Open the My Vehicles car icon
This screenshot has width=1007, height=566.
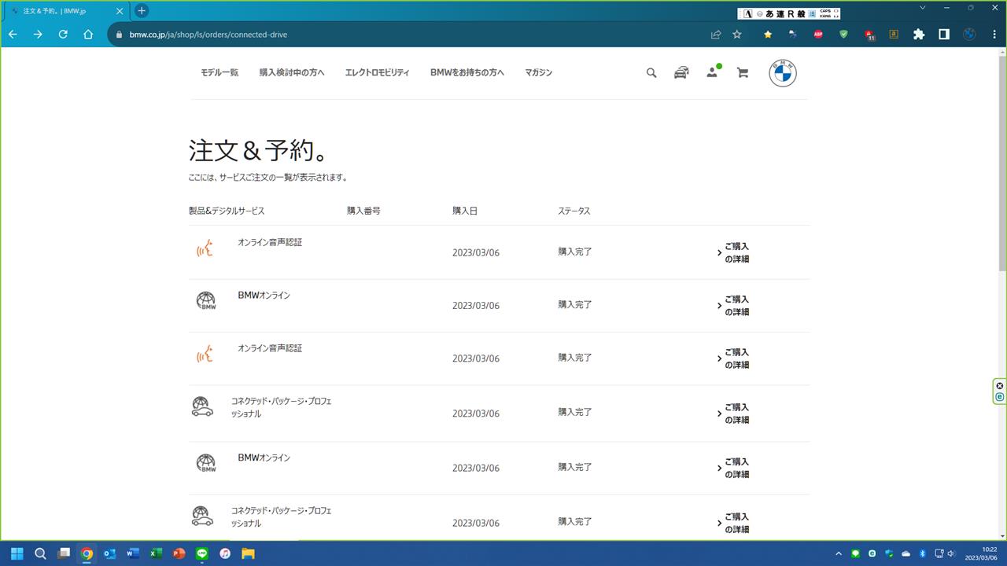pos(681,72)
